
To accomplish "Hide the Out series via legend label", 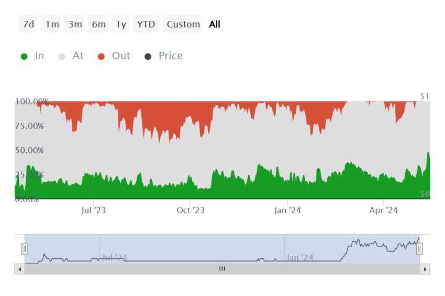I will pos(121,56).
